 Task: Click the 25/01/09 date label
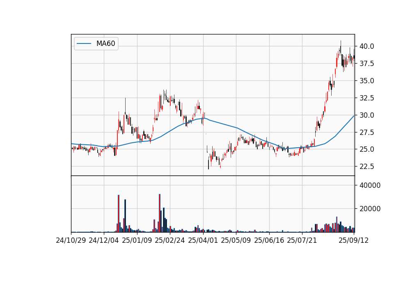pos(137,240)
